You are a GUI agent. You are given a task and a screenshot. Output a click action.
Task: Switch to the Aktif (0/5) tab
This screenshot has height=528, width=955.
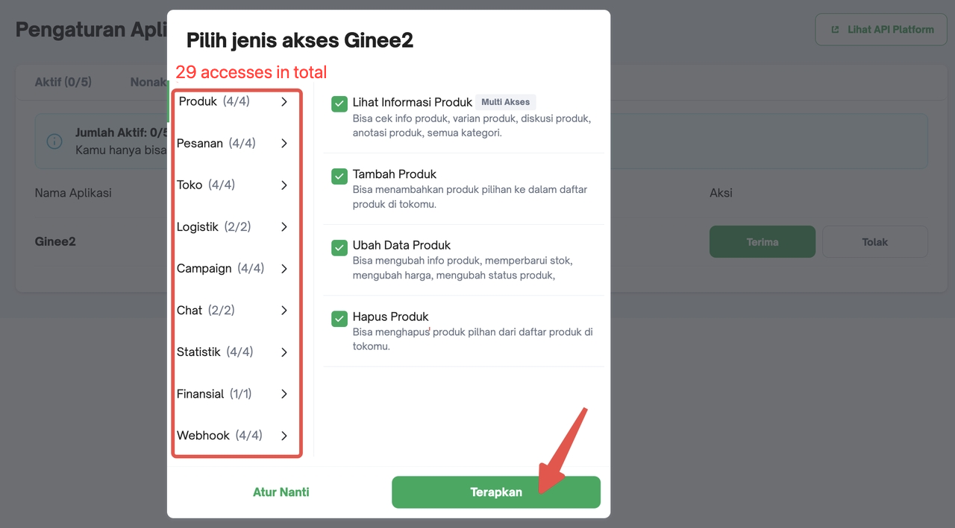pyautogui.click(x=63, y=82)
